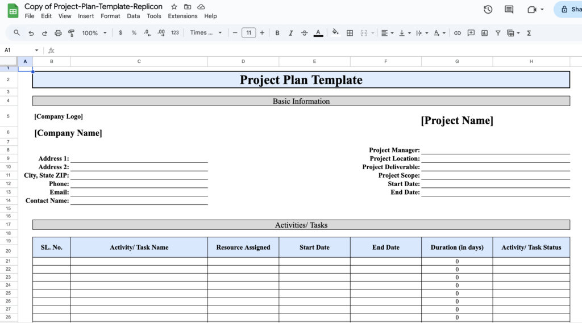Image resolution: width=582 pixels, height=323 pixels.
Task: Click the merge cells icon
Action: point(364,33)
